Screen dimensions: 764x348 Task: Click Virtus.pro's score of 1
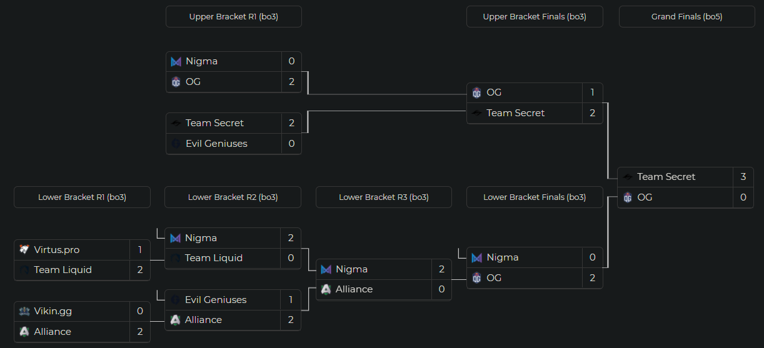[x=140, y=250]
